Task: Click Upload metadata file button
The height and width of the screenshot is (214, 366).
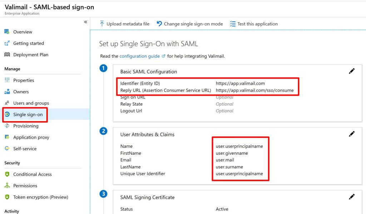Action: pyautogui.click(x=124, y=24)
